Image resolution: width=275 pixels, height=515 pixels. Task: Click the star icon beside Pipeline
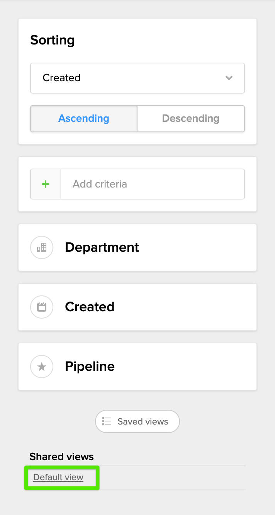coord(42,367)
